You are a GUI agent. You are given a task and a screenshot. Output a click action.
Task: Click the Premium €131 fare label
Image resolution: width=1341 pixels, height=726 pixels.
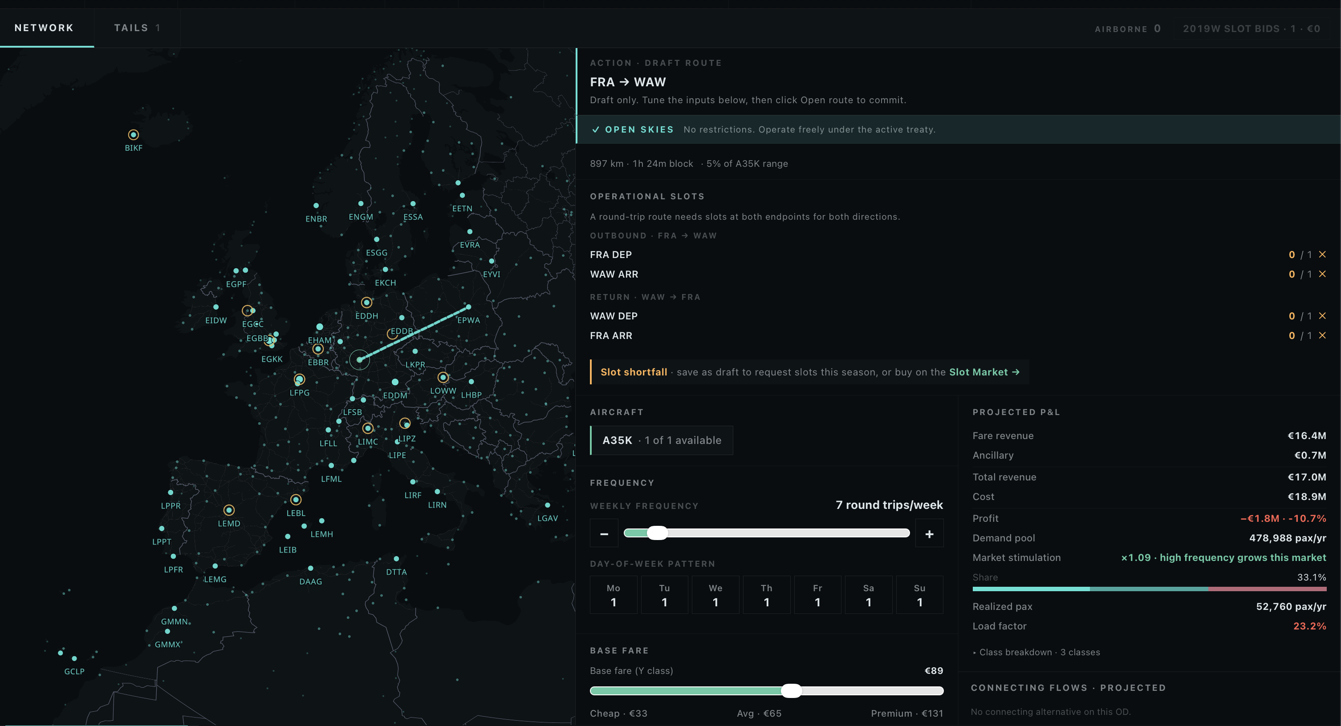point(907,714)
